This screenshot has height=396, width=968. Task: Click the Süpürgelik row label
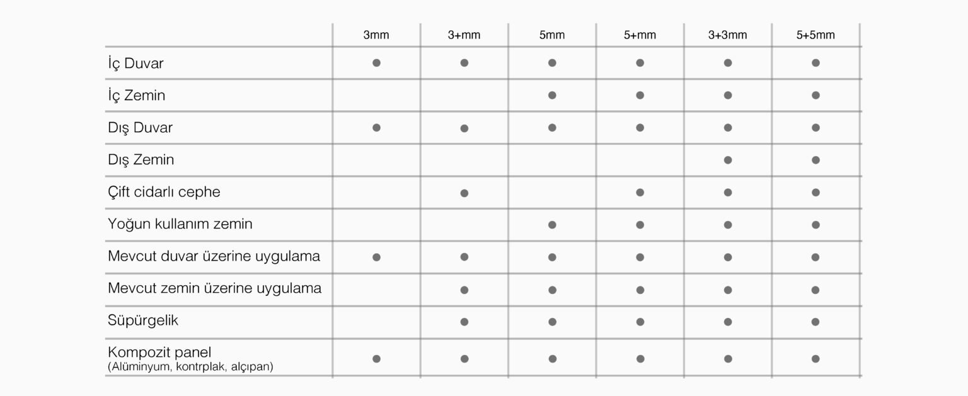coord(143,320)
